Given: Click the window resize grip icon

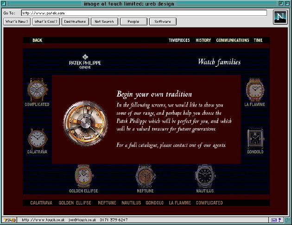Looking at the screenshot, I should pyautogui.click(x=288, y=220).
